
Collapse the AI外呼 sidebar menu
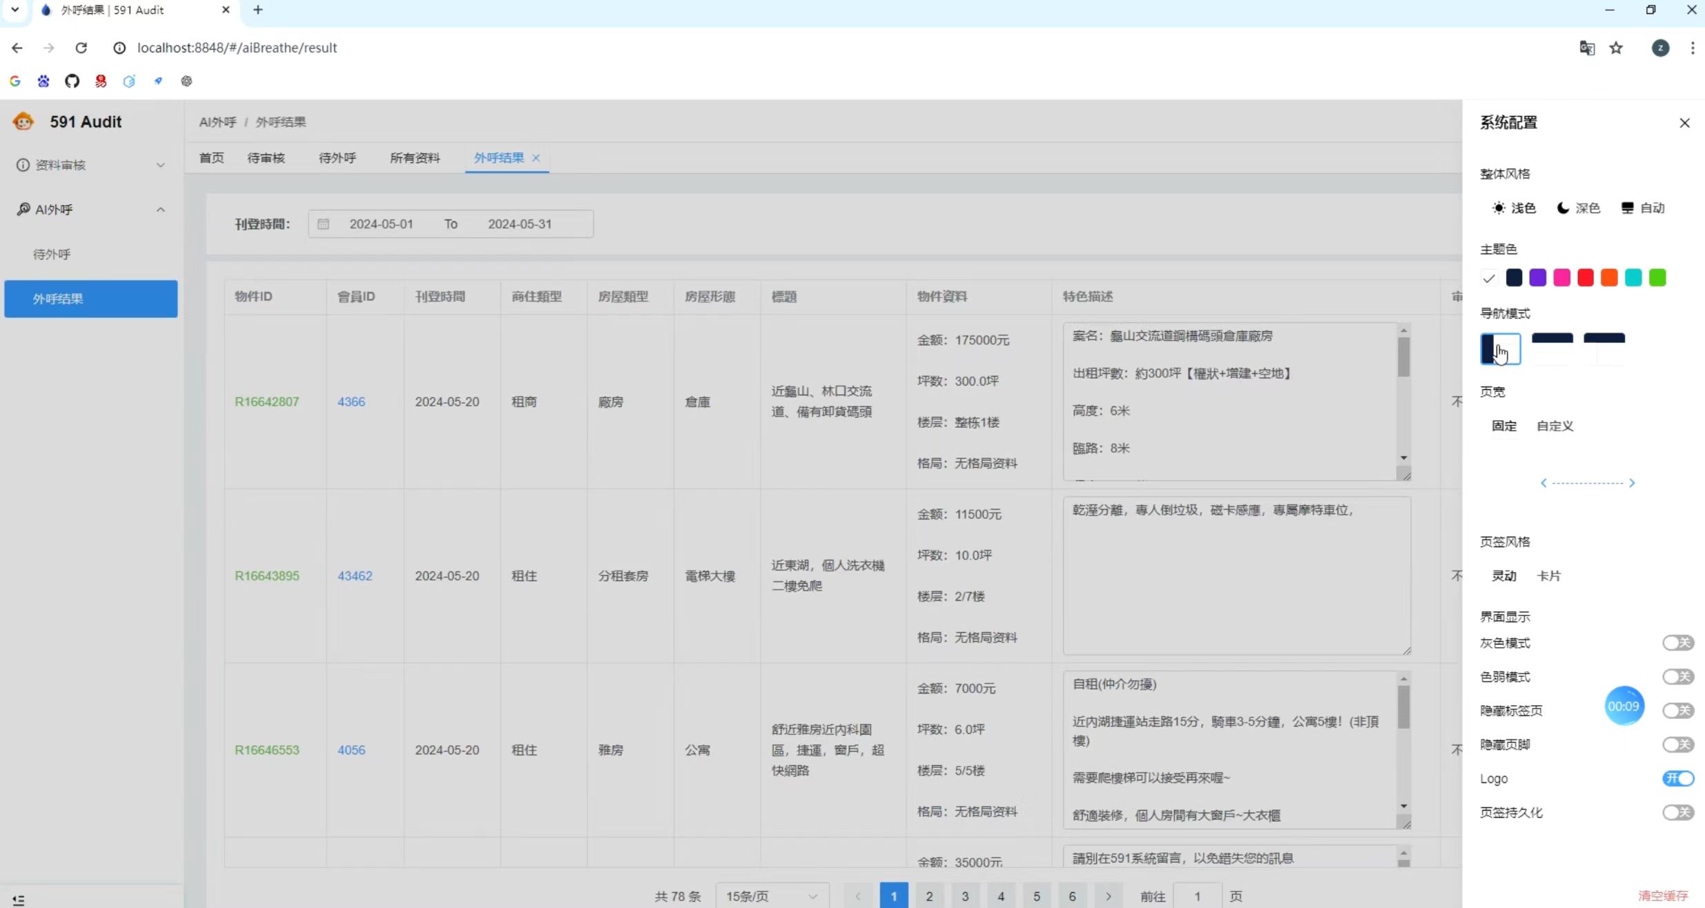(91, 209)
